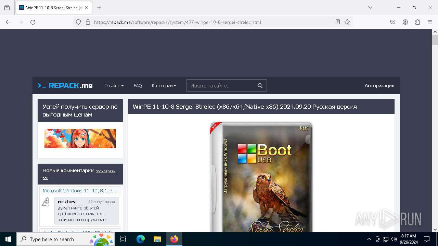
Task: Click the 'Новые комментарии' heading
Action: point(68,170)
